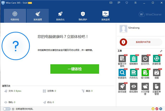
Task: Click the 52maicong user avatar
Action: pyautogui.click(x=123, y=29)
